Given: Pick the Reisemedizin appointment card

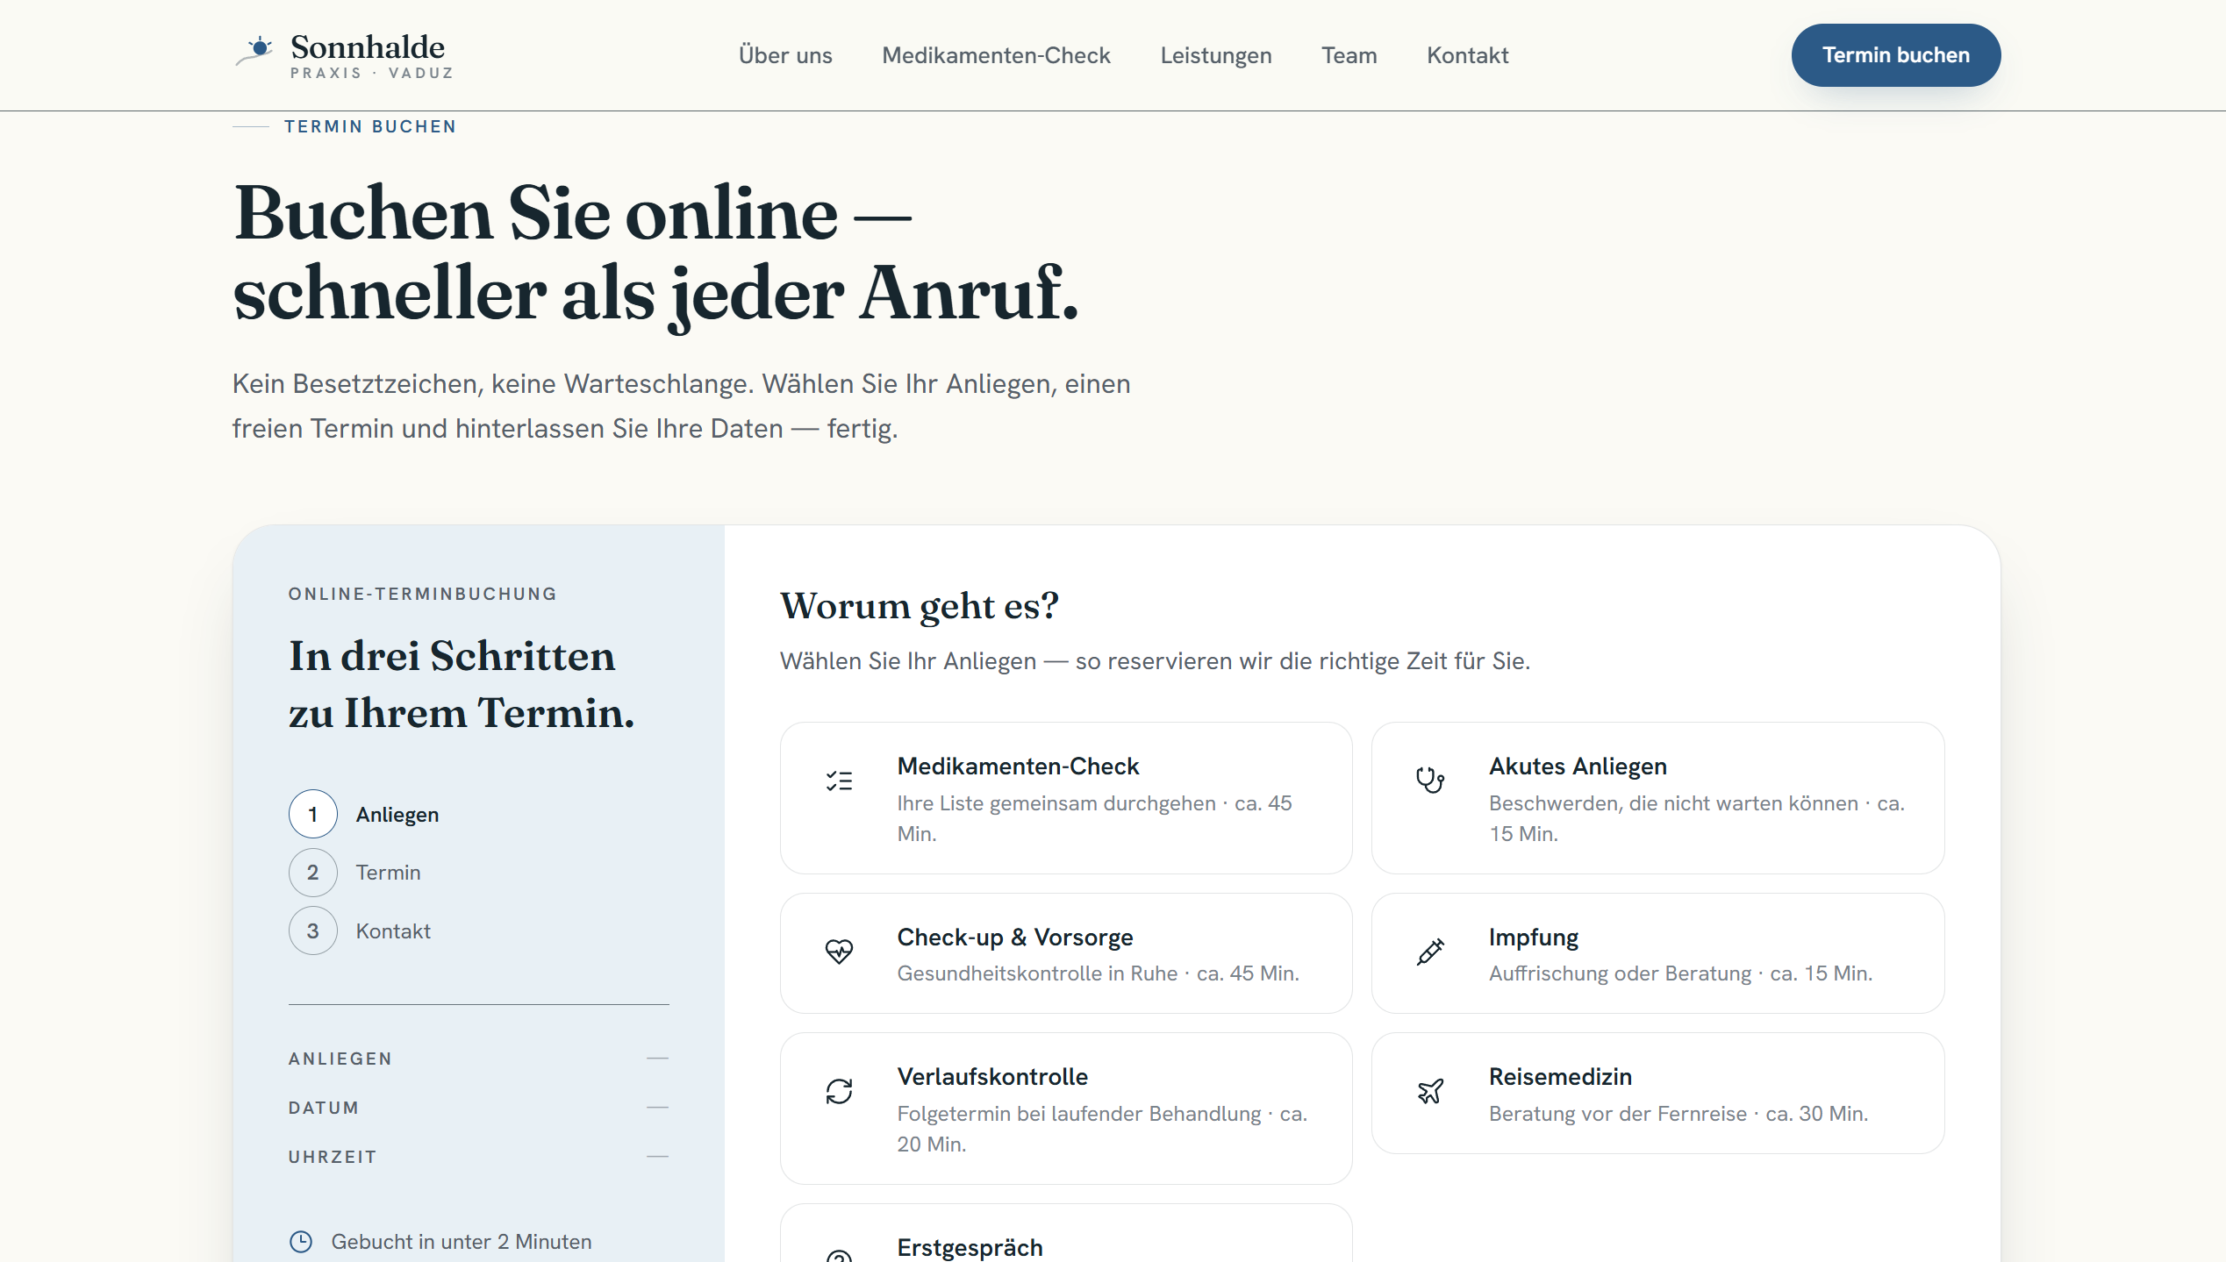Looking at the screenshot, I should point(1658,1093).
